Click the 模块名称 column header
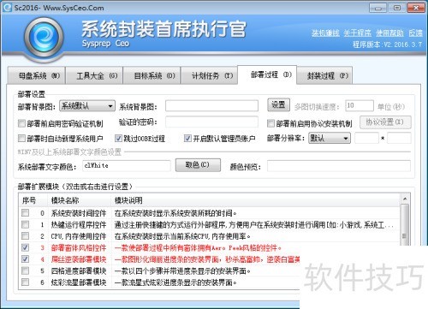This screenshot has width=428, height=309. [x=80, y=200]
